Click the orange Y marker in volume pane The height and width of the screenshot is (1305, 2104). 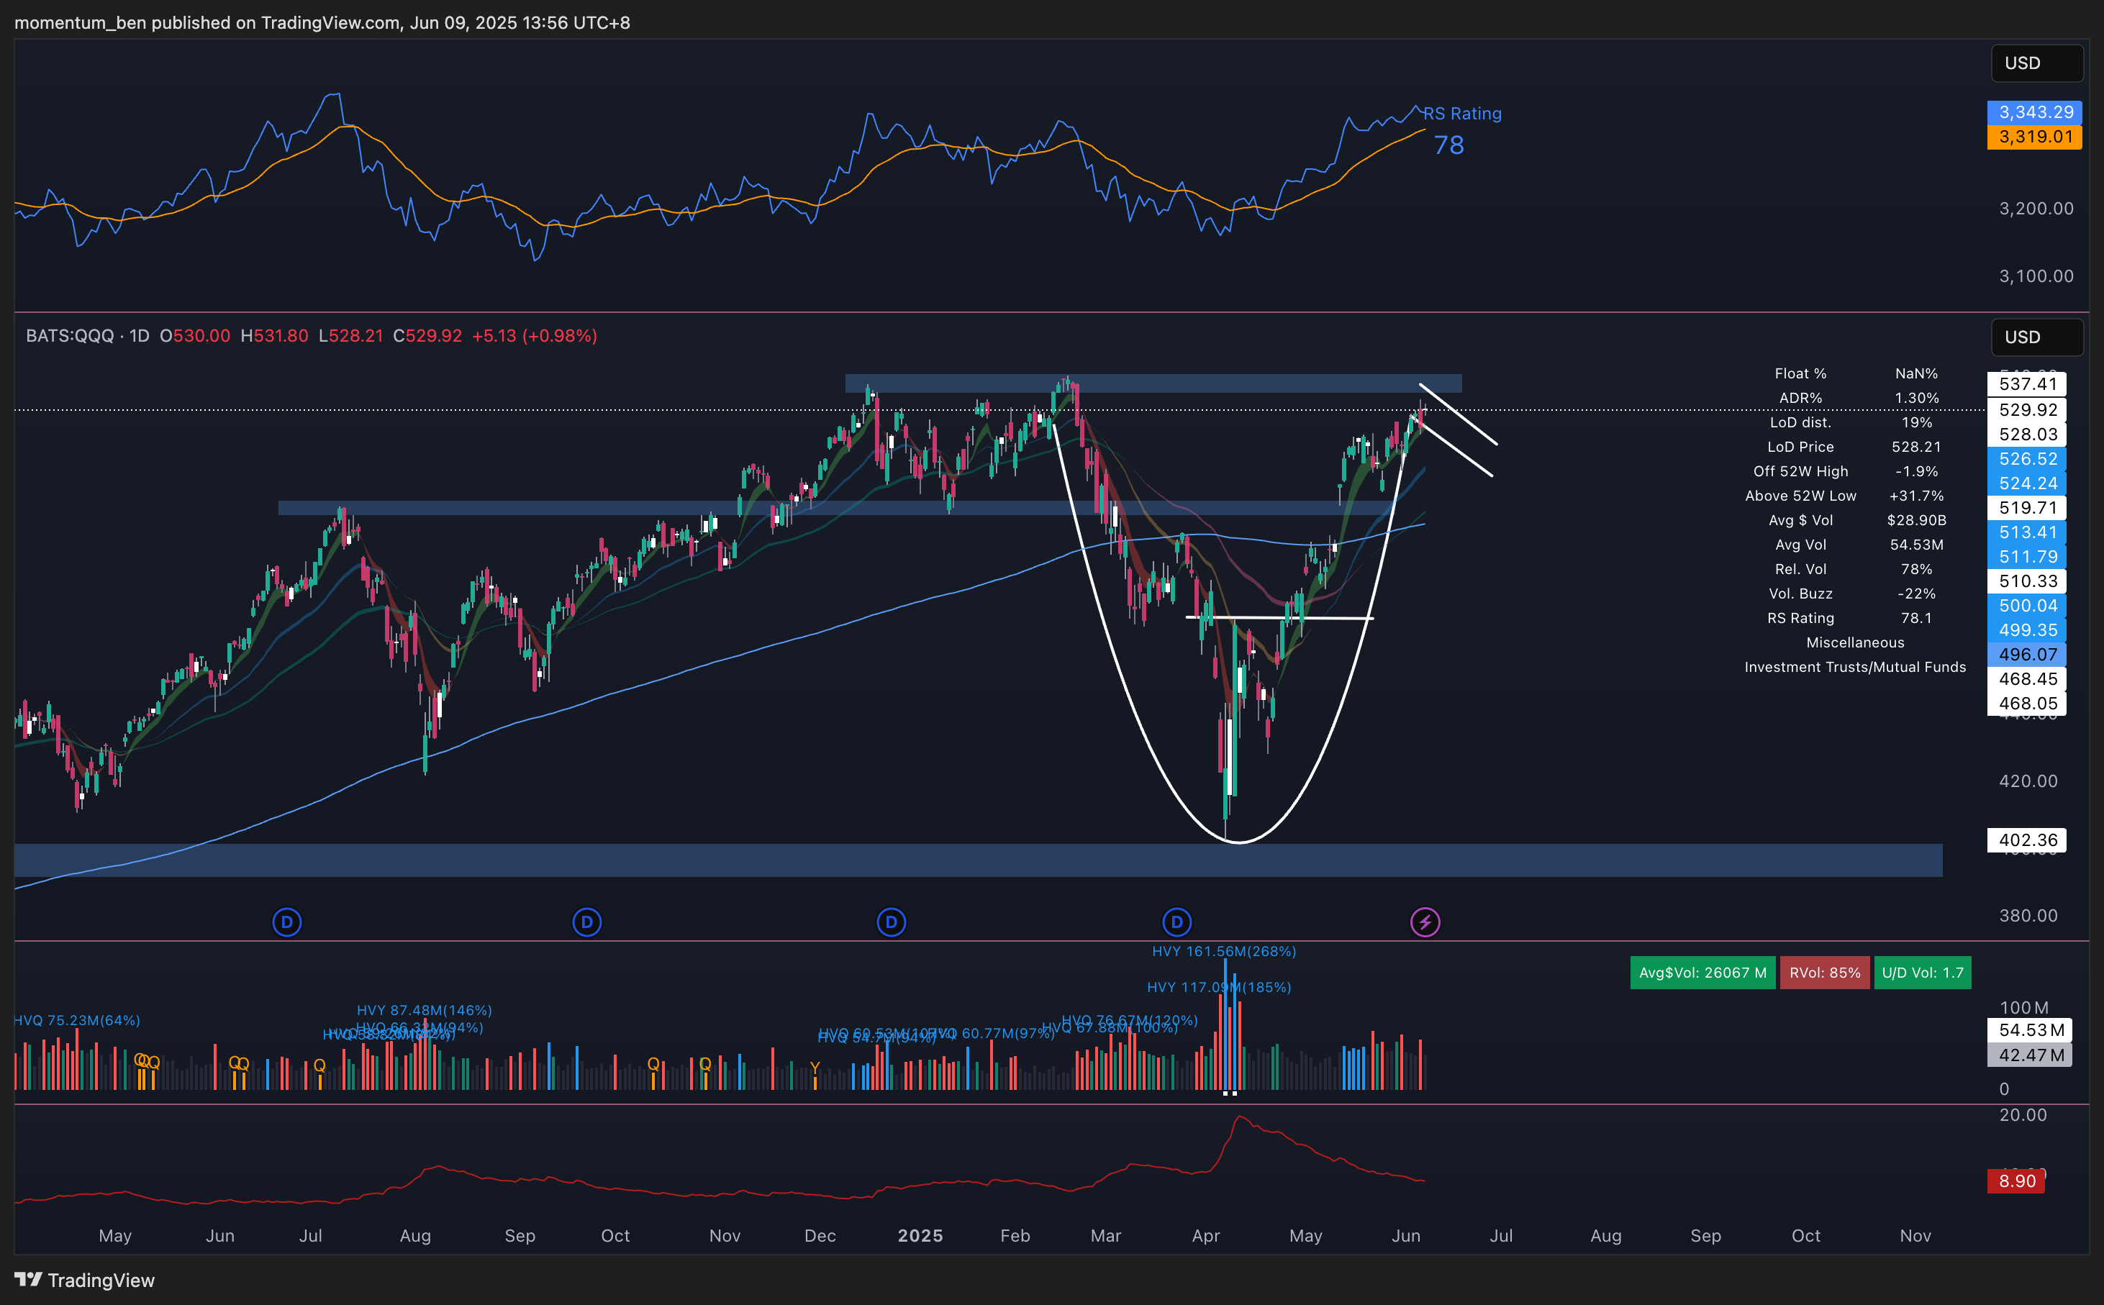815,1068
